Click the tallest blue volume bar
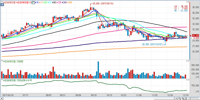 [98, 70]
